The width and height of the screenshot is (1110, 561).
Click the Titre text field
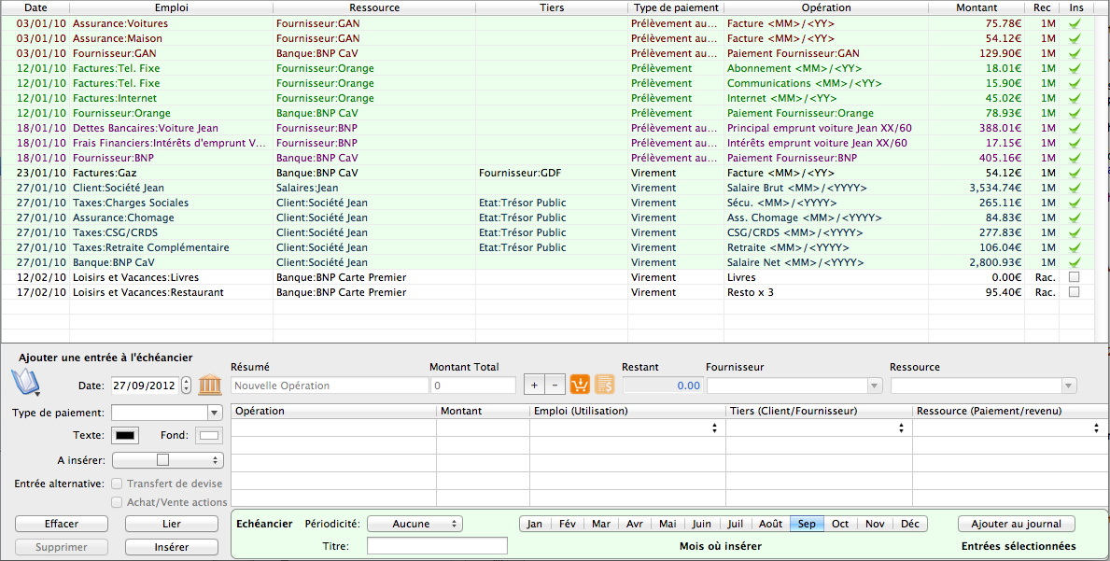[x=437, y=546]
